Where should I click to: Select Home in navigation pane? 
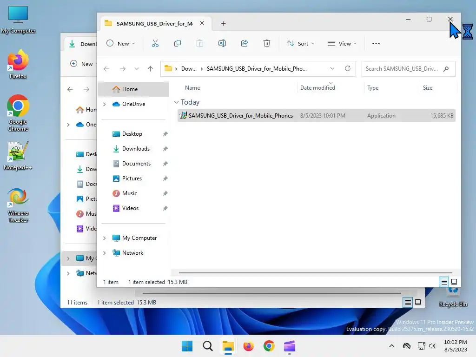(x=133, y=89)
